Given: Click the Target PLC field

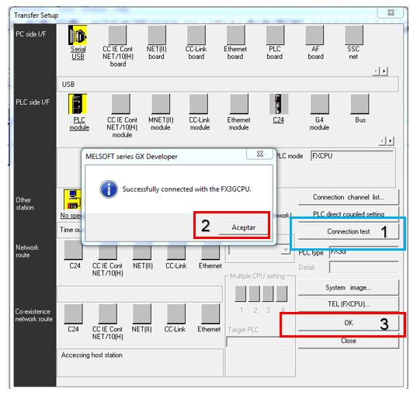Looking at the screenshot, I should coord(260,341).
